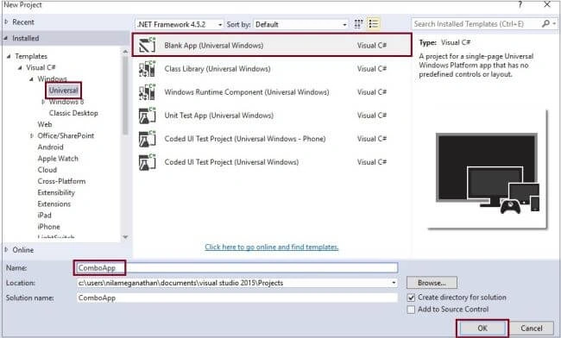
Task: Select the Extensibility template category
Action: (x=56, y=192)
